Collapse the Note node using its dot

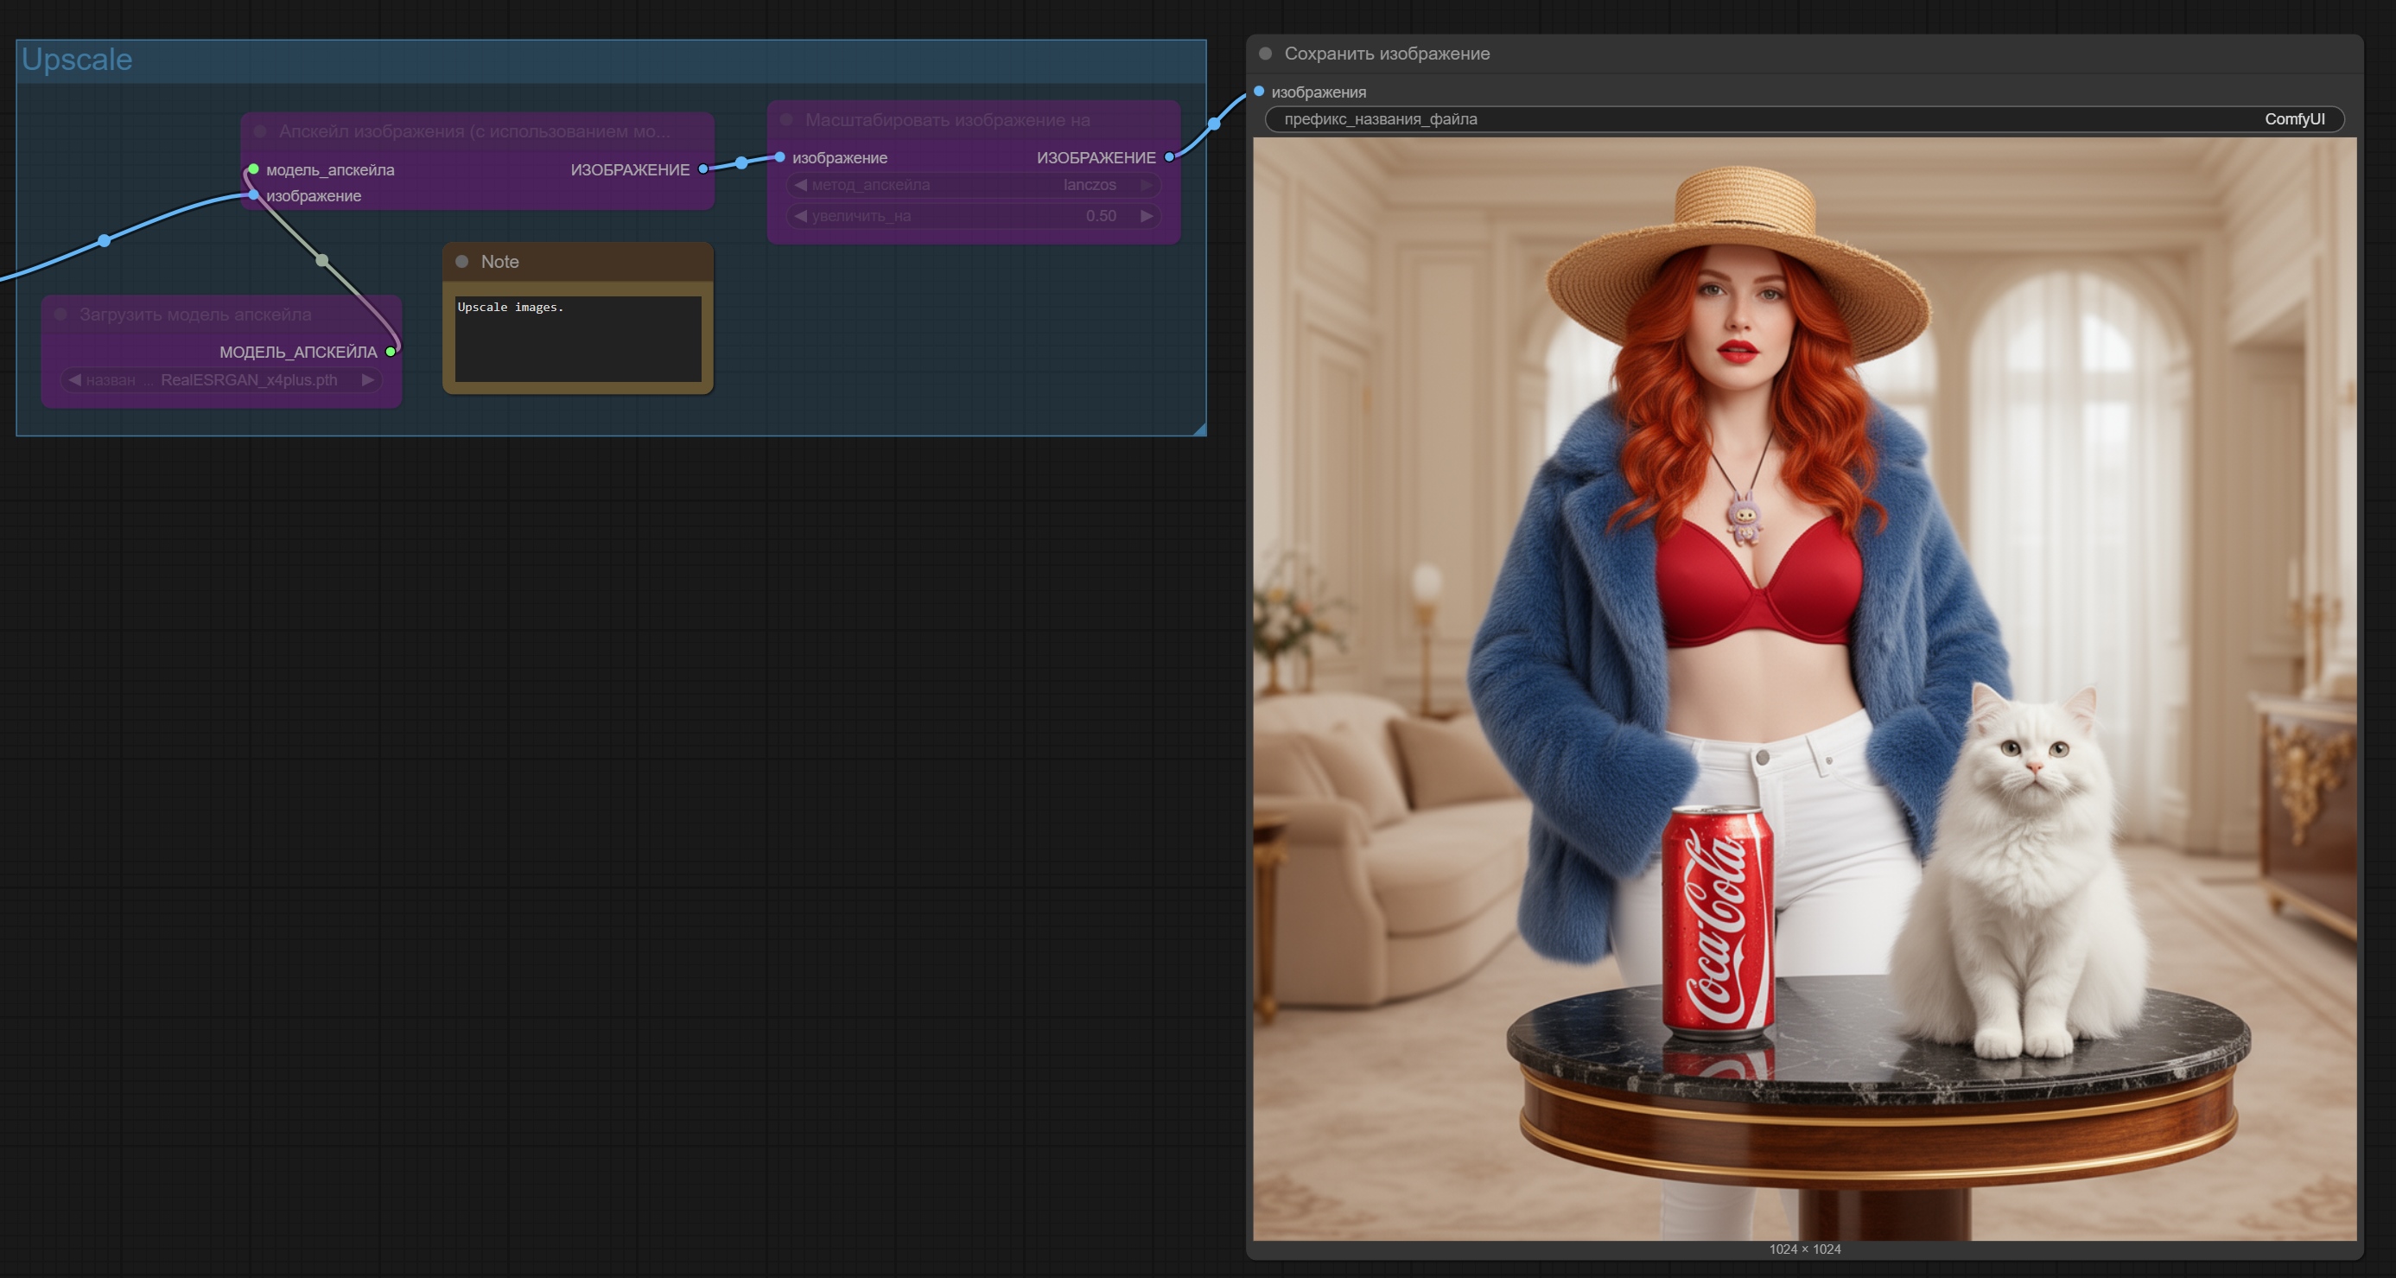[461, 261]
